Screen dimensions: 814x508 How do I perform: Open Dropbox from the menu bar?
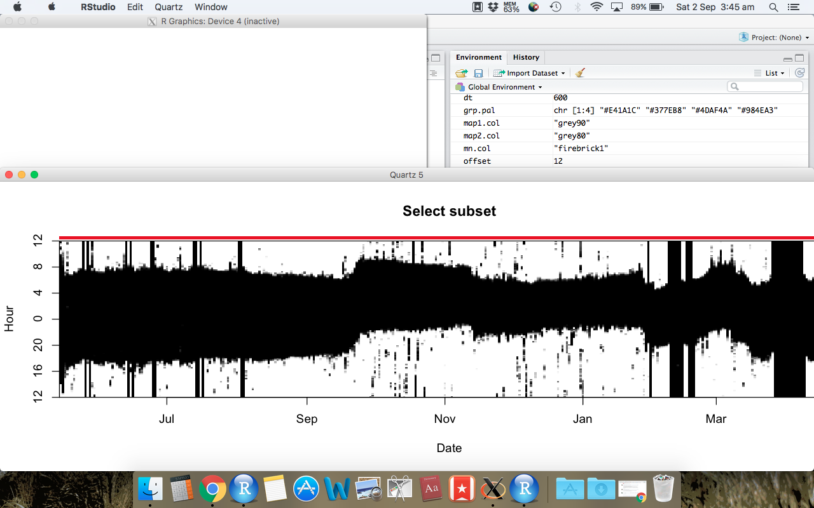492,7
